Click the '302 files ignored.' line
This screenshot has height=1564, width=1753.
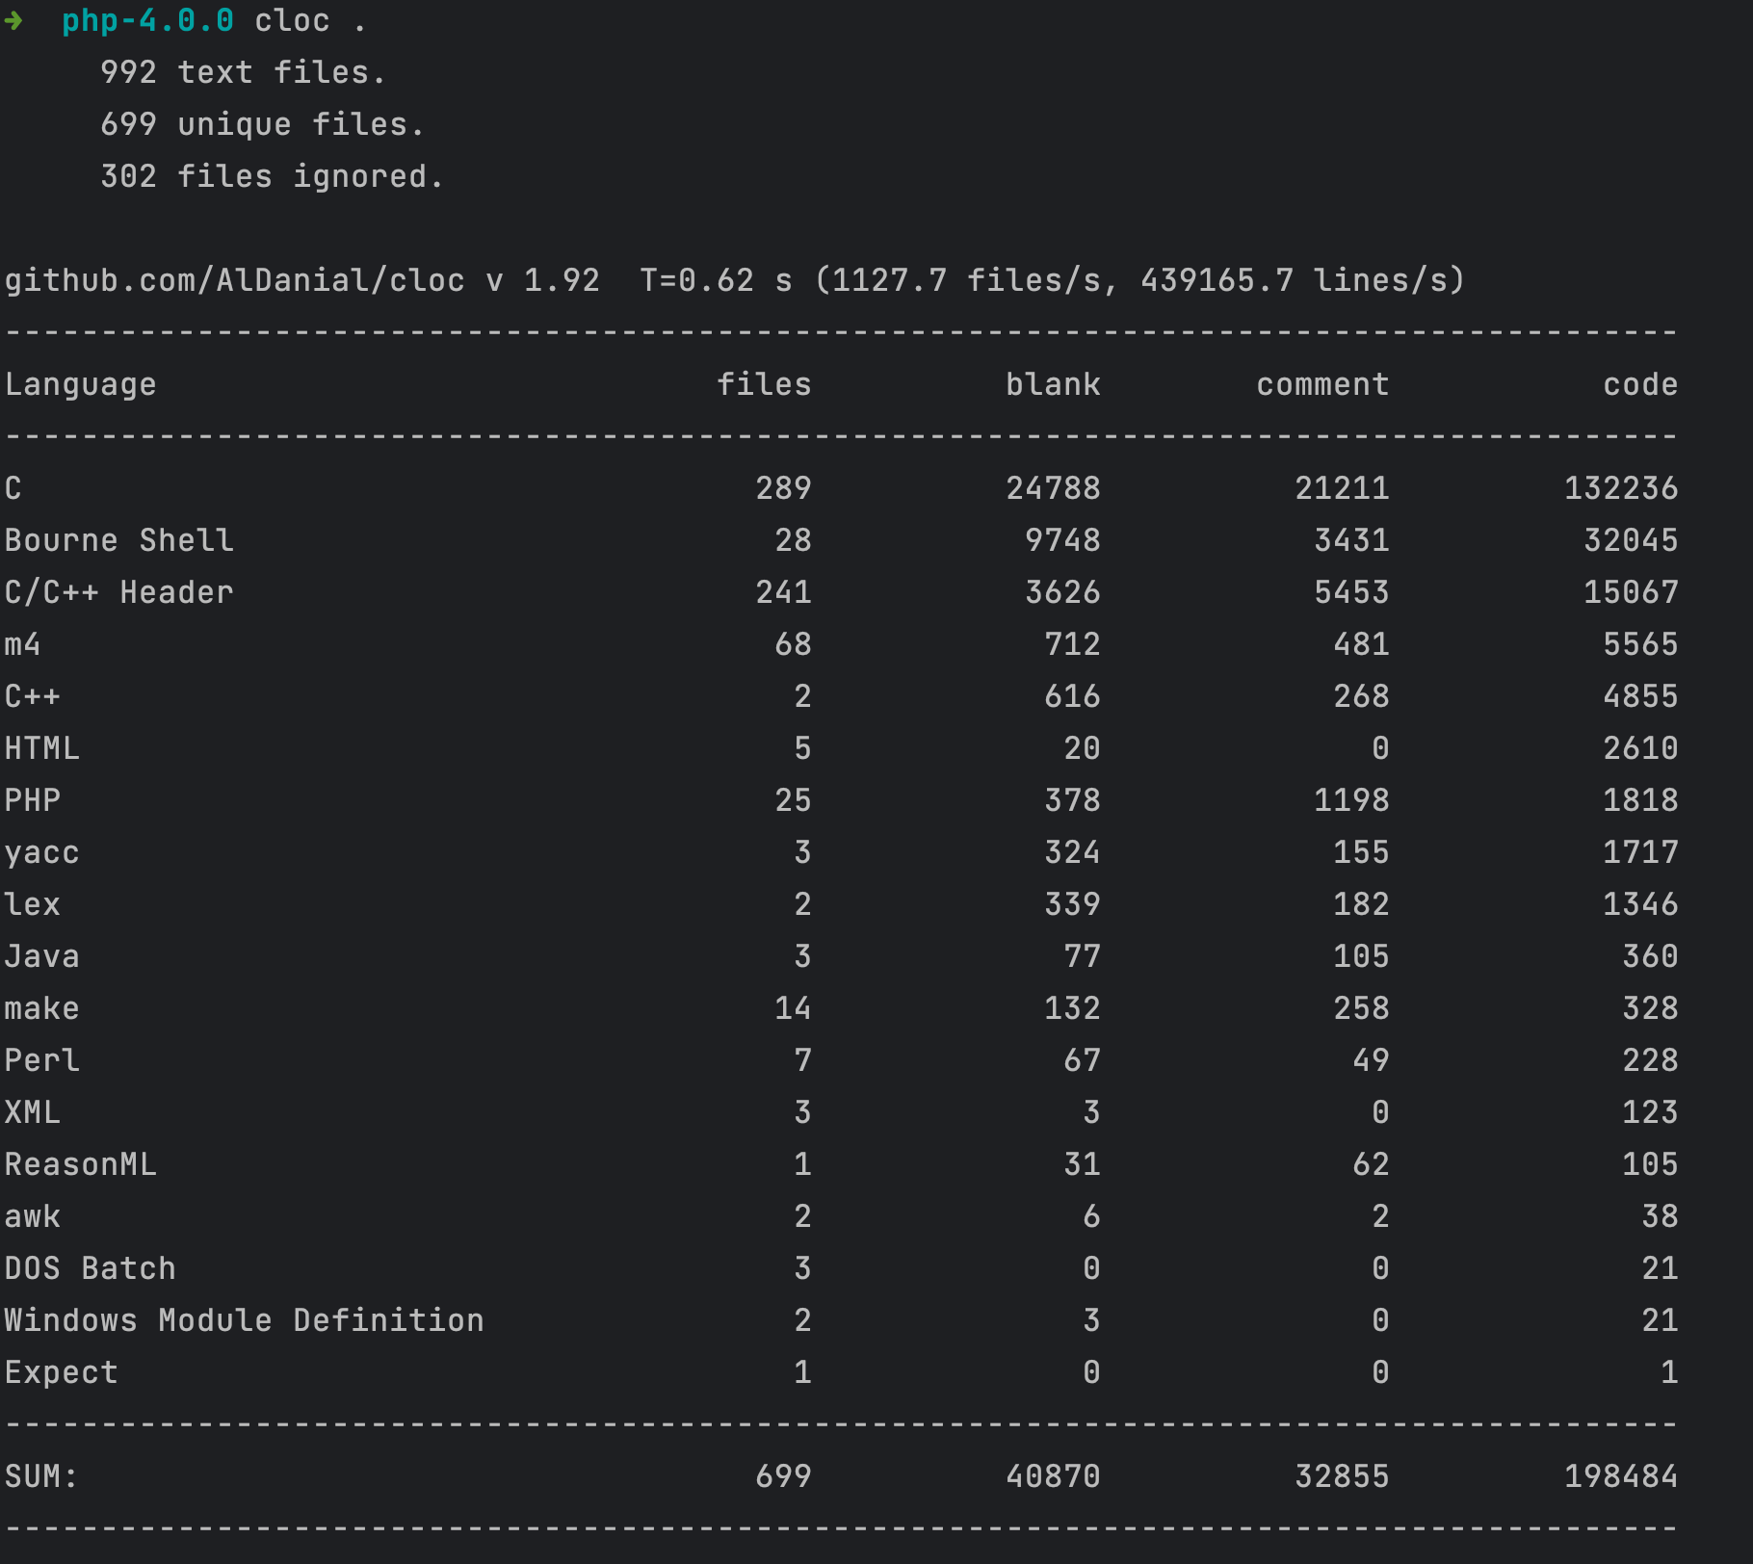click(x=272, y=176)
